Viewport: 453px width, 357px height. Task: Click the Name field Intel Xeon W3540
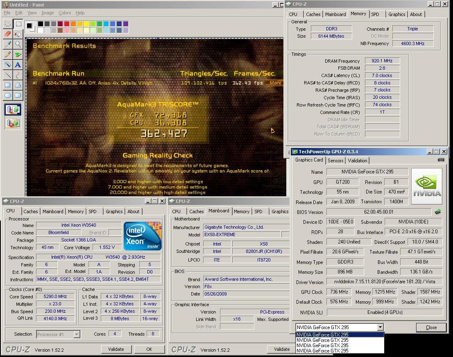pyautogui.click(x=79, y=225)
